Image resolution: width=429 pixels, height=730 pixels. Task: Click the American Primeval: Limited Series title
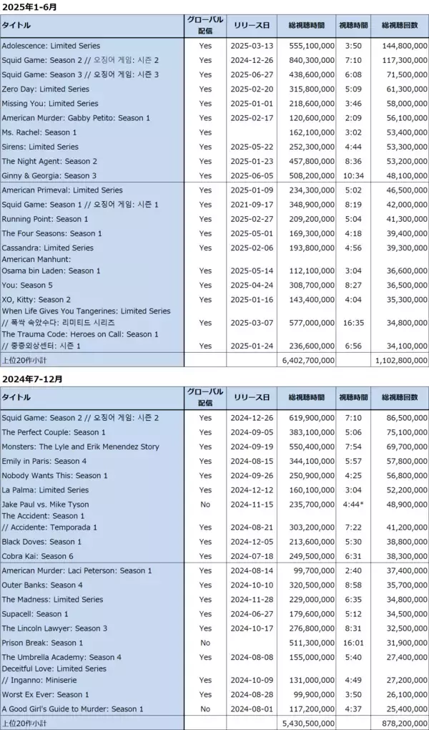tap(61, 190)
